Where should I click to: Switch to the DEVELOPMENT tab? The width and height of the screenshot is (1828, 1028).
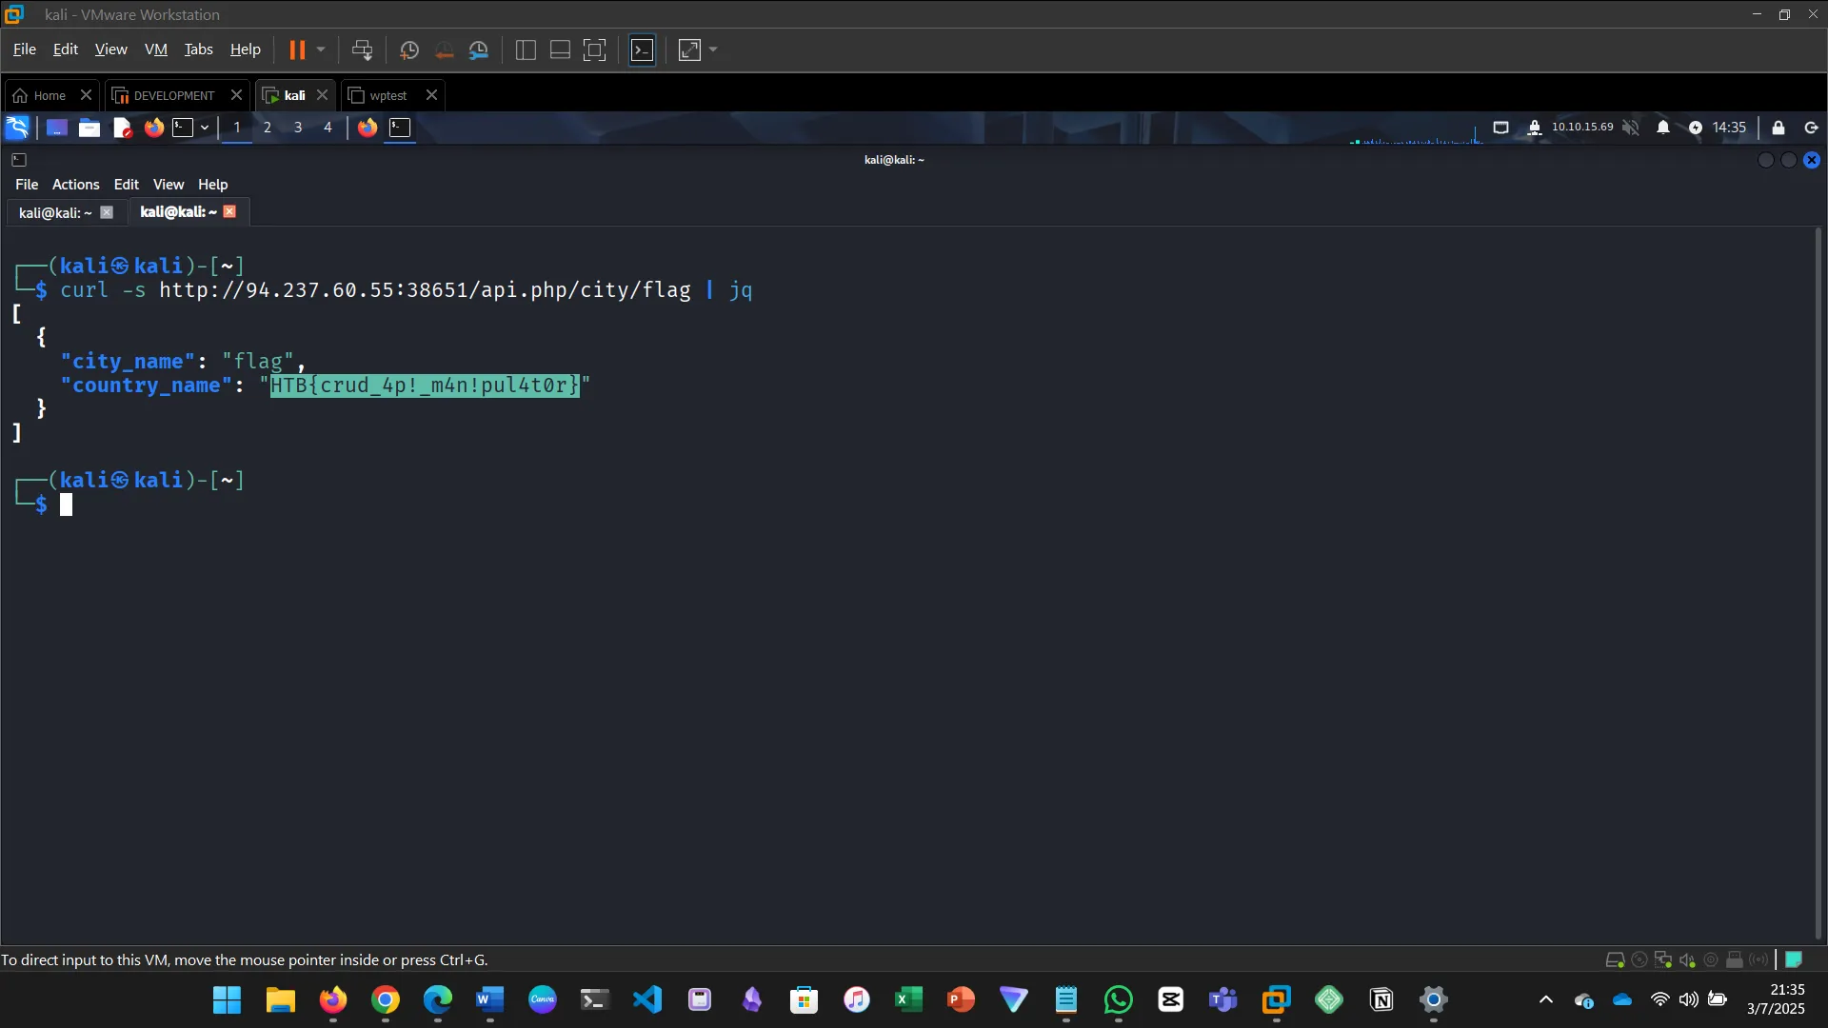pyautogui.click(x=173, y=95)
